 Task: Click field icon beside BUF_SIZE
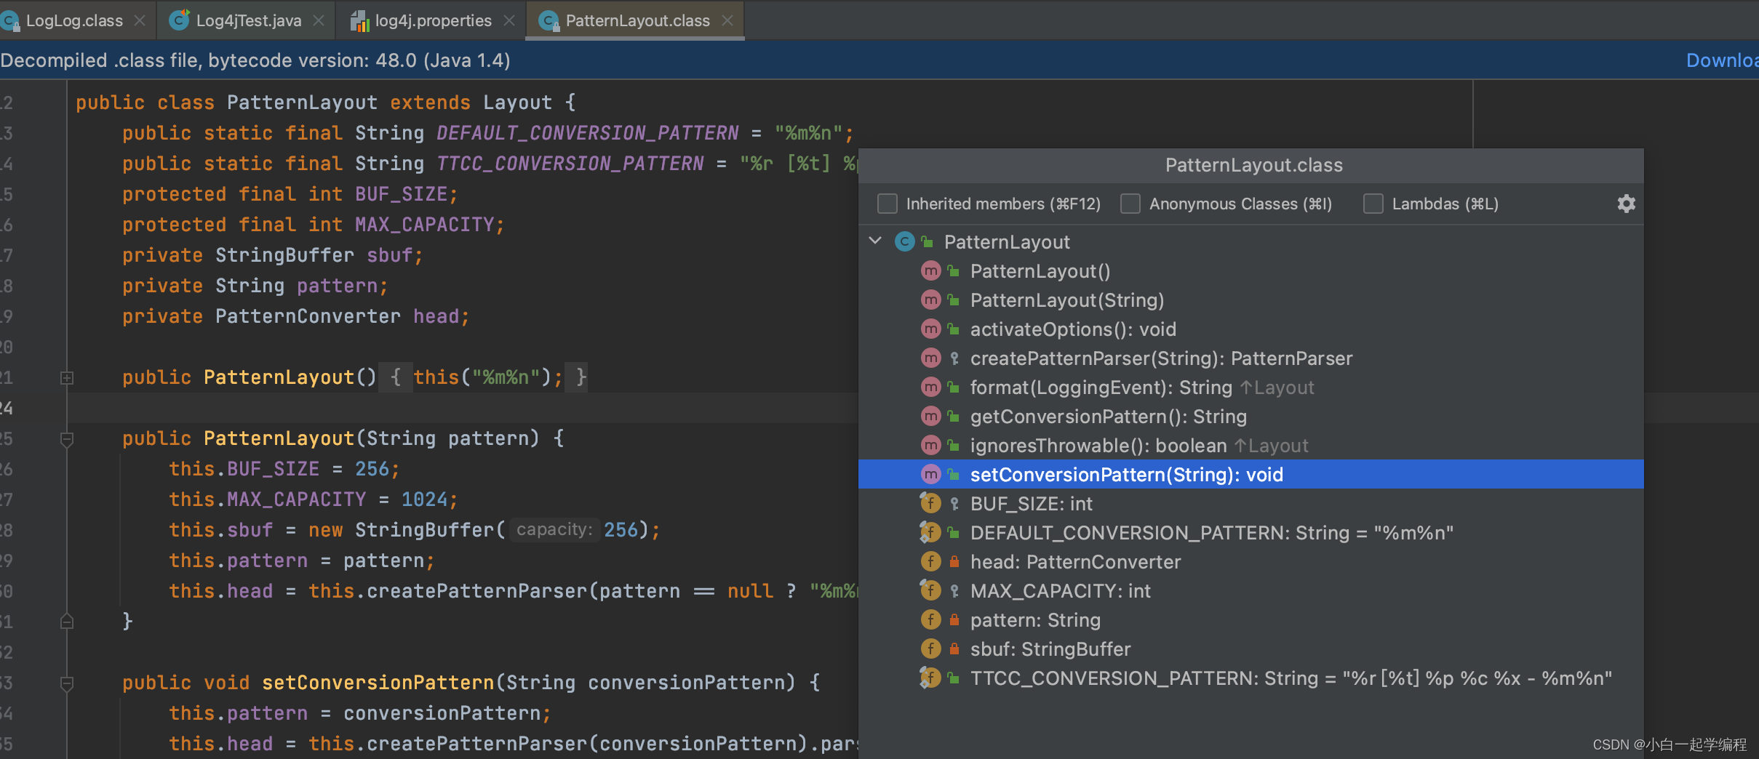(x=930, y=503)
